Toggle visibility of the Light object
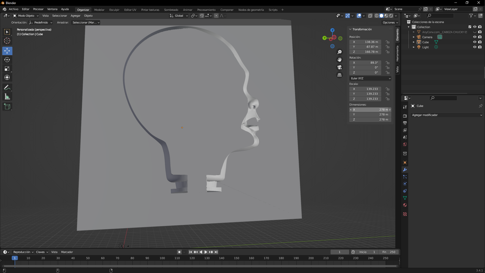The width and height of the screenshot is (485, 273). coord(475,47)
